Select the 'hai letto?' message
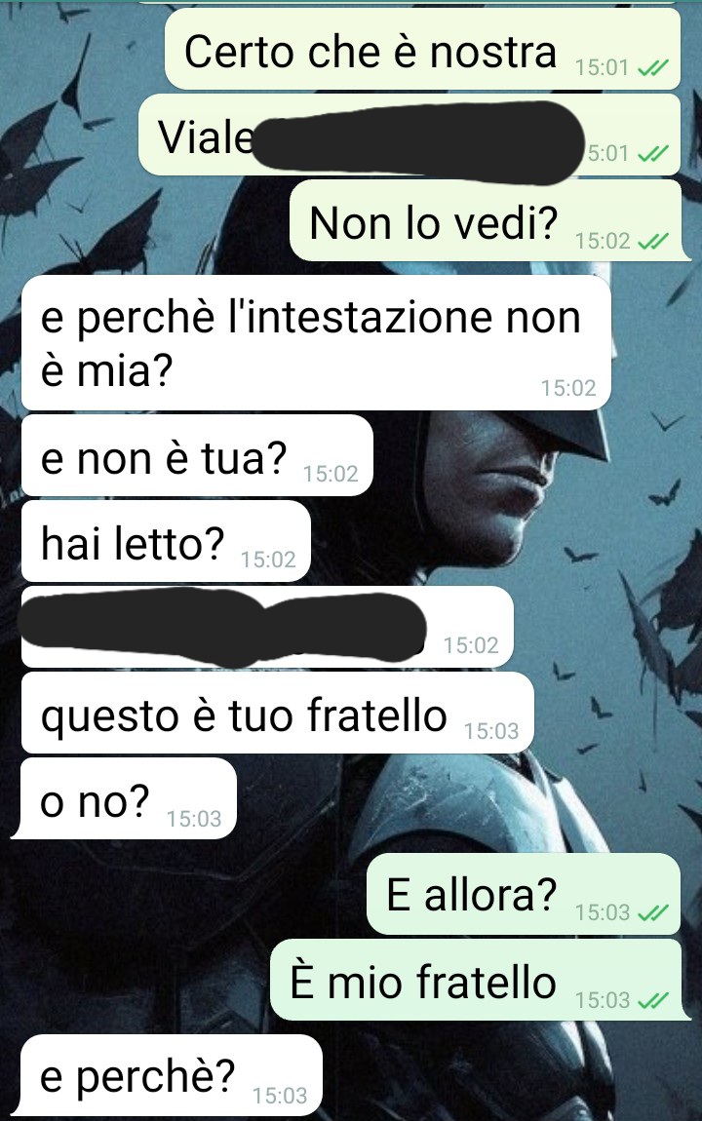702x1121 pixels. coord(166,541)
